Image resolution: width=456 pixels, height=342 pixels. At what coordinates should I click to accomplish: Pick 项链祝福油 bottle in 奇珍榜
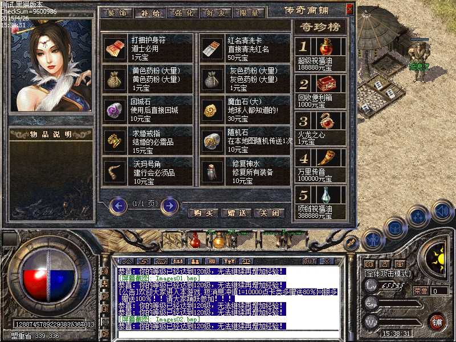(320, 203)
